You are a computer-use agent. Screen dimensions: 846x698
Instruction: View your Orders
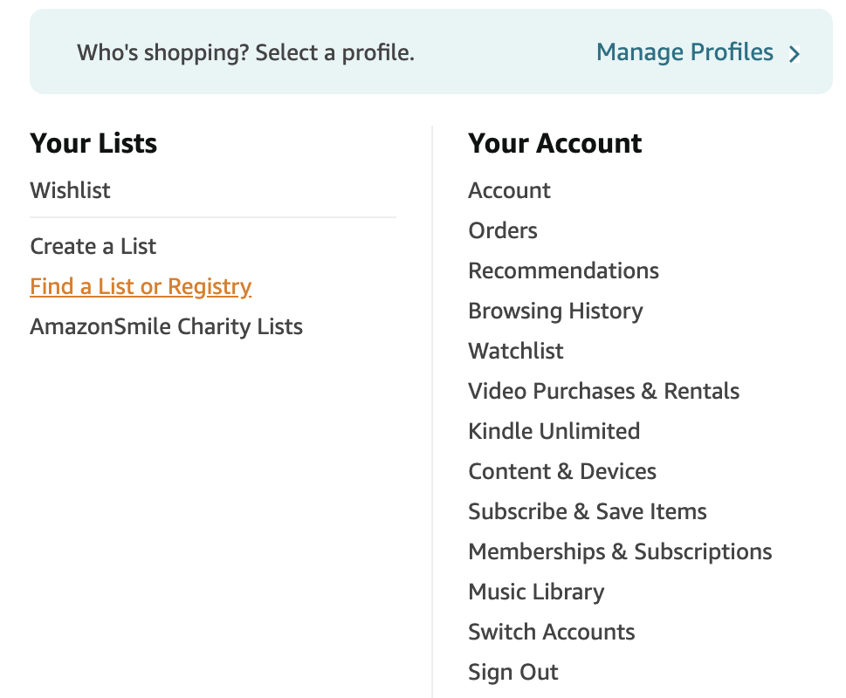pos(503,230)
